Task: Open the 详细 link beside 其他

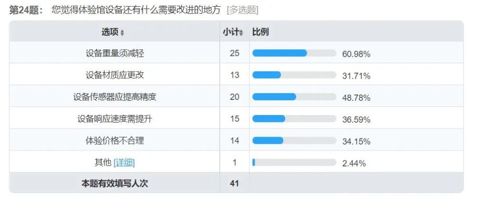Action: click(x=124, y=163)
